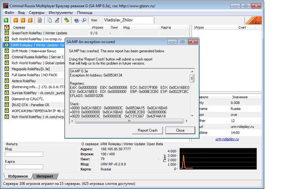Sort by the Пинг column header
Screen dimensions: 302x189
[115, 27]
